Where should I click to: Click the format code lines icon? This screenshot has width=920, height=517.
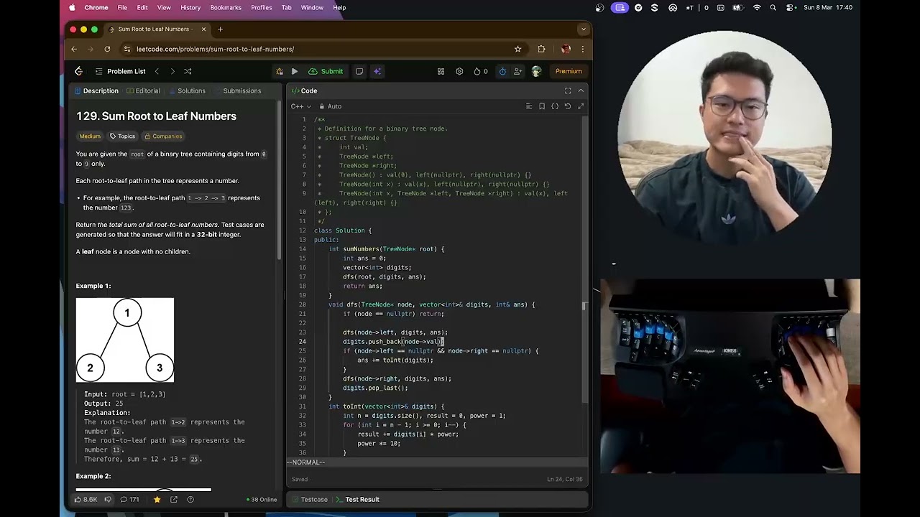tap(529, 106)
